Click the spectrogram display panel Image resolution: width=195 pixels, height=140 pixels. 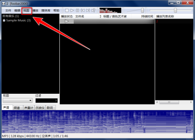(x=97, y=122)
